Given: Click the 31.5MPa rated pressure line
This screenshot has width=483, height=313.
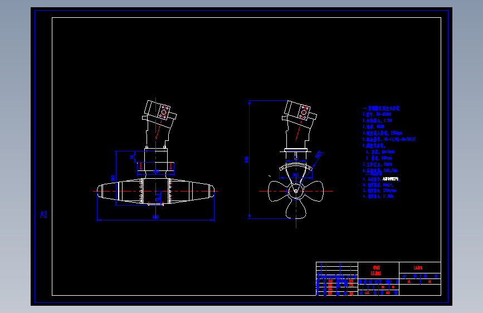Looking at the screenshot, I should (379, 196).
